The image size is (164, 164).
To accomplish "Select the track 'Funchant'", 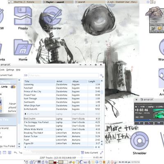I will (62, 88).
